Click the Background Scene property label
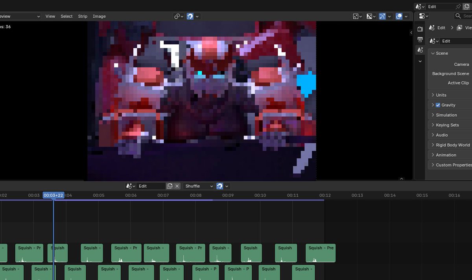This screenshot has width=472, height=280. pyautogui.click(x=450, y=74)
